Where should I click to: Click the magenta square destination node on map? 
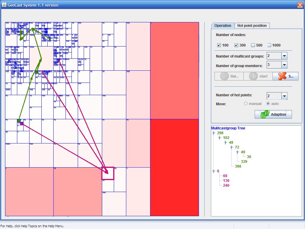coord(108,173)
